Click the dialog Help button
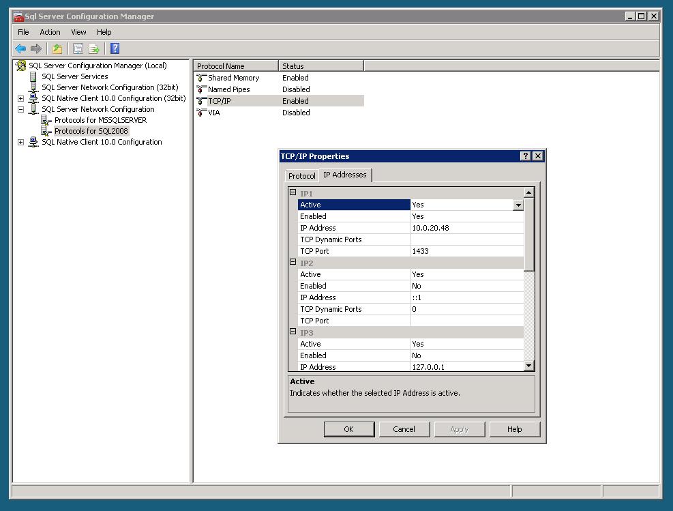The height and width of the screenshot is (511, 673). coord(515,429)
